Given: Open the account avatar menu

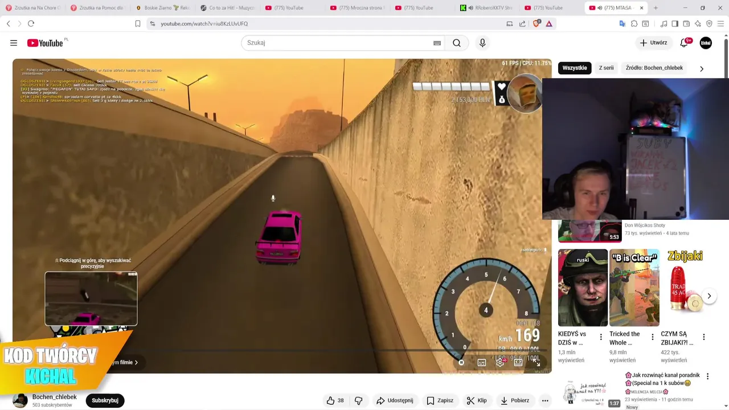Looking at the screenshot, I should [x=706, y=43].
